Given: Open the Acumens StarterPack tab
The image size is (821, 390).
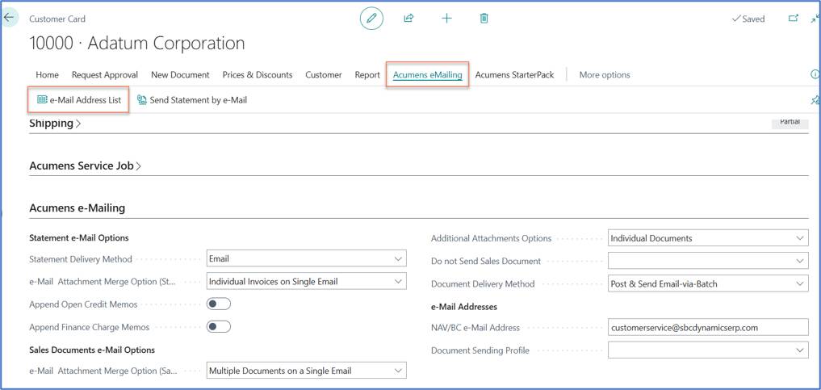Looking at the screenshot, I should tap(515, 75).
